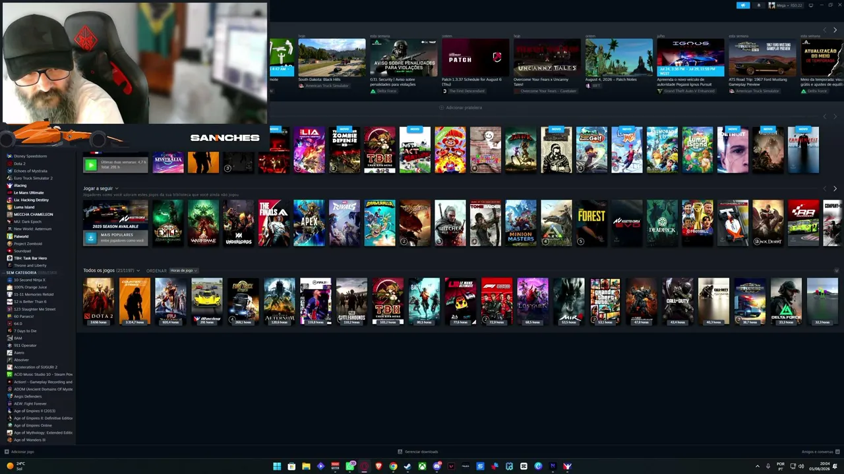Select Le Mans Ultimate in the sidebar
Viewport: 844px width, 474px height.
(x=28, y=192)
